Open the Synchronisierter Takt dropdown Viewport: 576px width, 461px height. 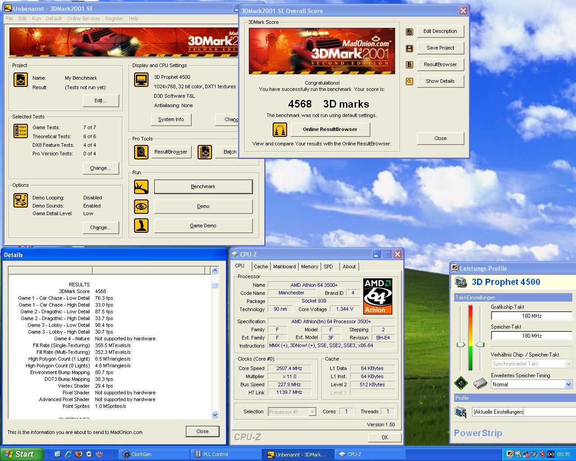tap(568, 364)
